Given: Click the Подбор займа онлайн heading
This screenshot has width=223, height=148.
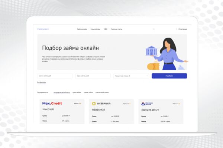Looking at the screenshot, I should pos(70,48).
